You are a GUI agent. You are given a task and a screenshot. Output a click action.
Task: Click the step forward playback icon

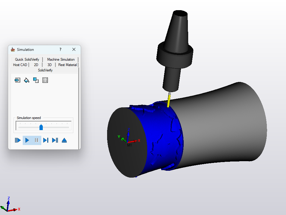[45, 140]
